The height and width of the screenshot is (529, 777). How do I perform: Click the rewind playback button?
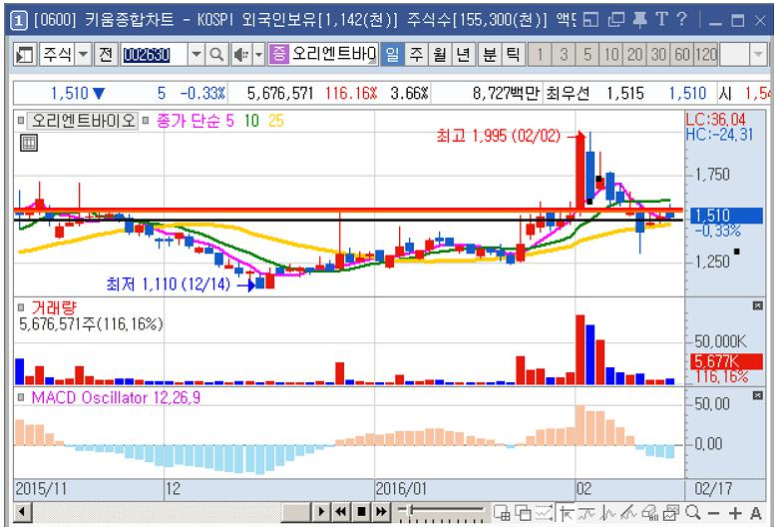click(x=340, y=511)
